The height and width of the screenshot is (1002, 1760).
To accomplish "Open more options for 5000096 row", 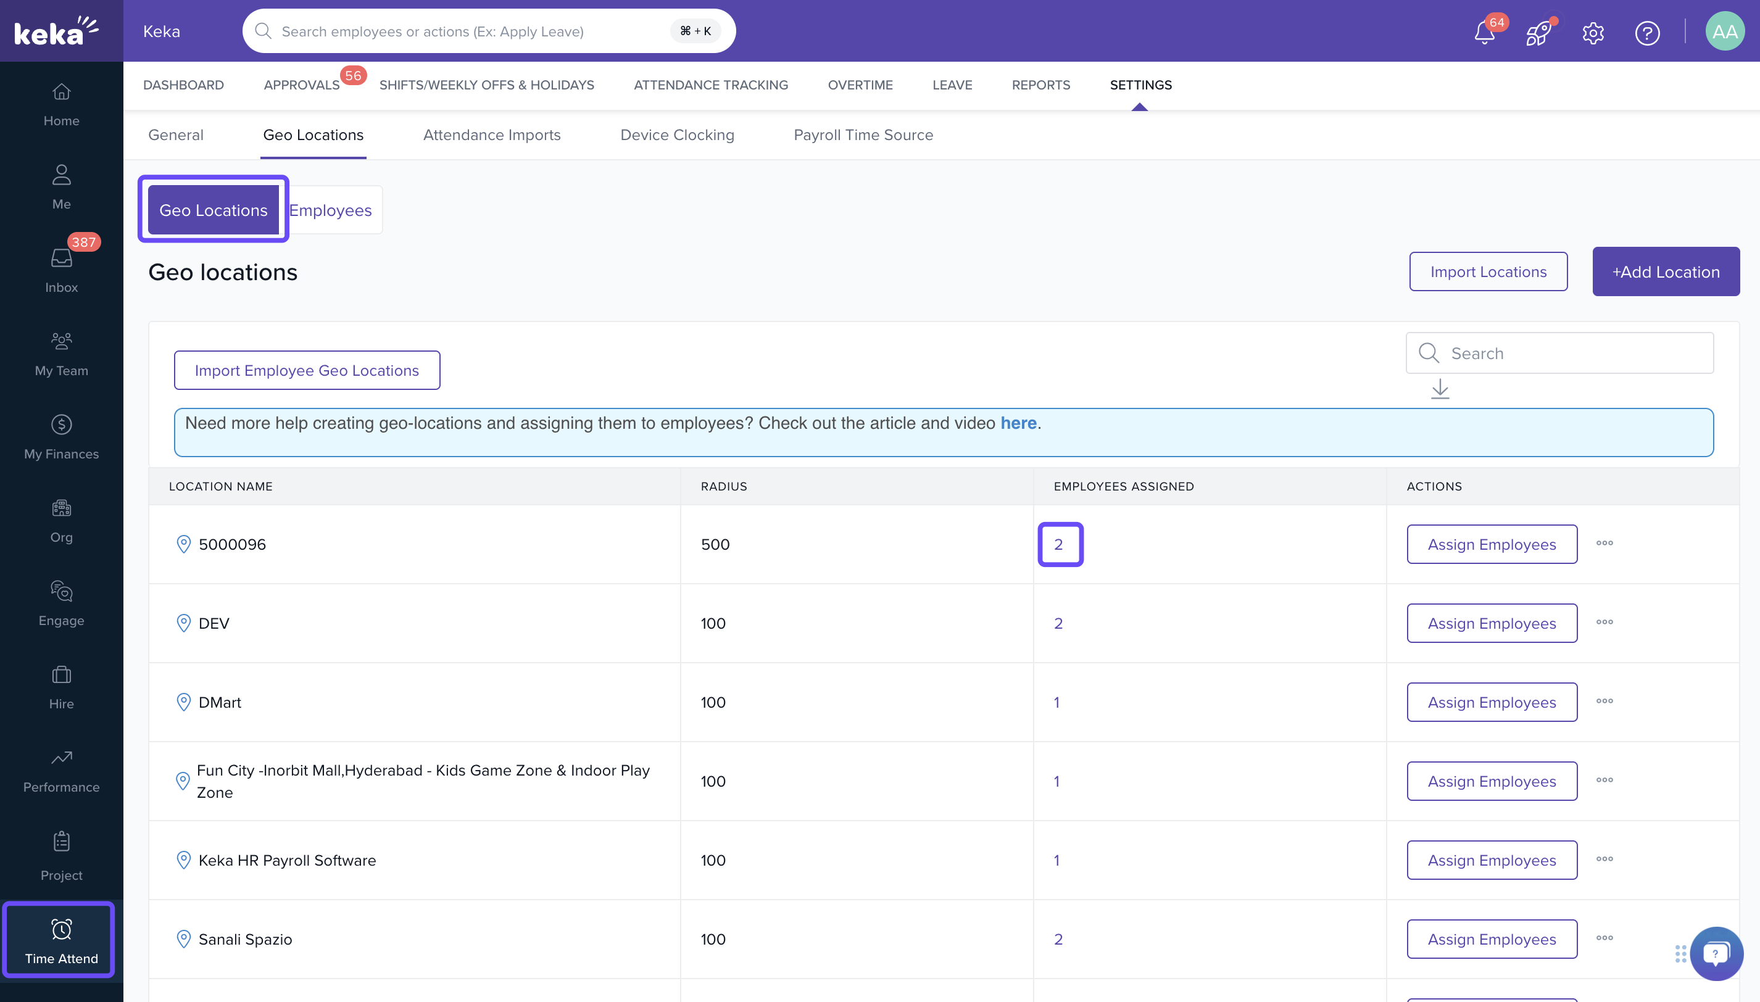I will tap(1604, 543).
